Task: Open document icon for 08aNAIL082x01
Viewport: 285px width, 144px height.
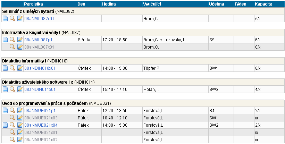Action: (5, 18)
